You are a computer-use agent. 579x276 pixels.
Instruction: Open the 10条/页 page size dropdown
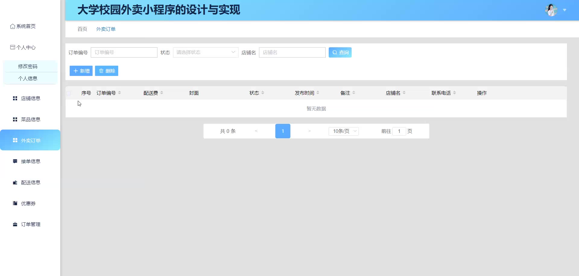pyautogui.click(x=344, y=131)
